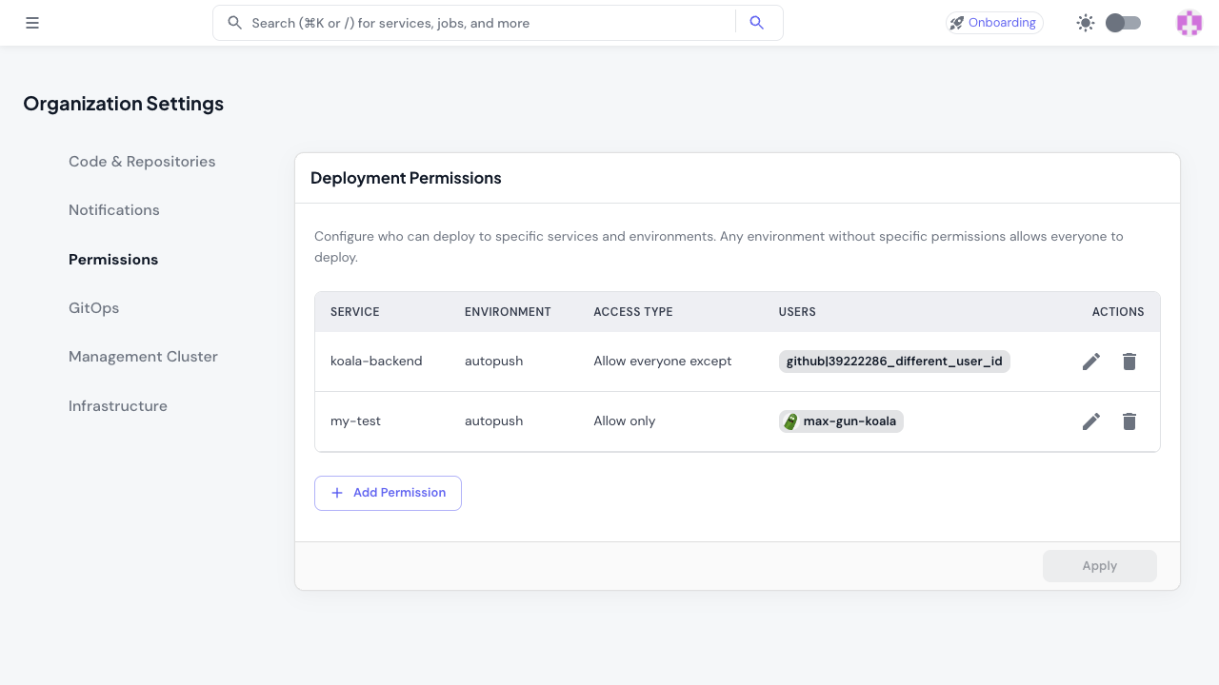Click the rocket icon on the Onboarding badge
The image size is (1219, 685).
[956, 22]
